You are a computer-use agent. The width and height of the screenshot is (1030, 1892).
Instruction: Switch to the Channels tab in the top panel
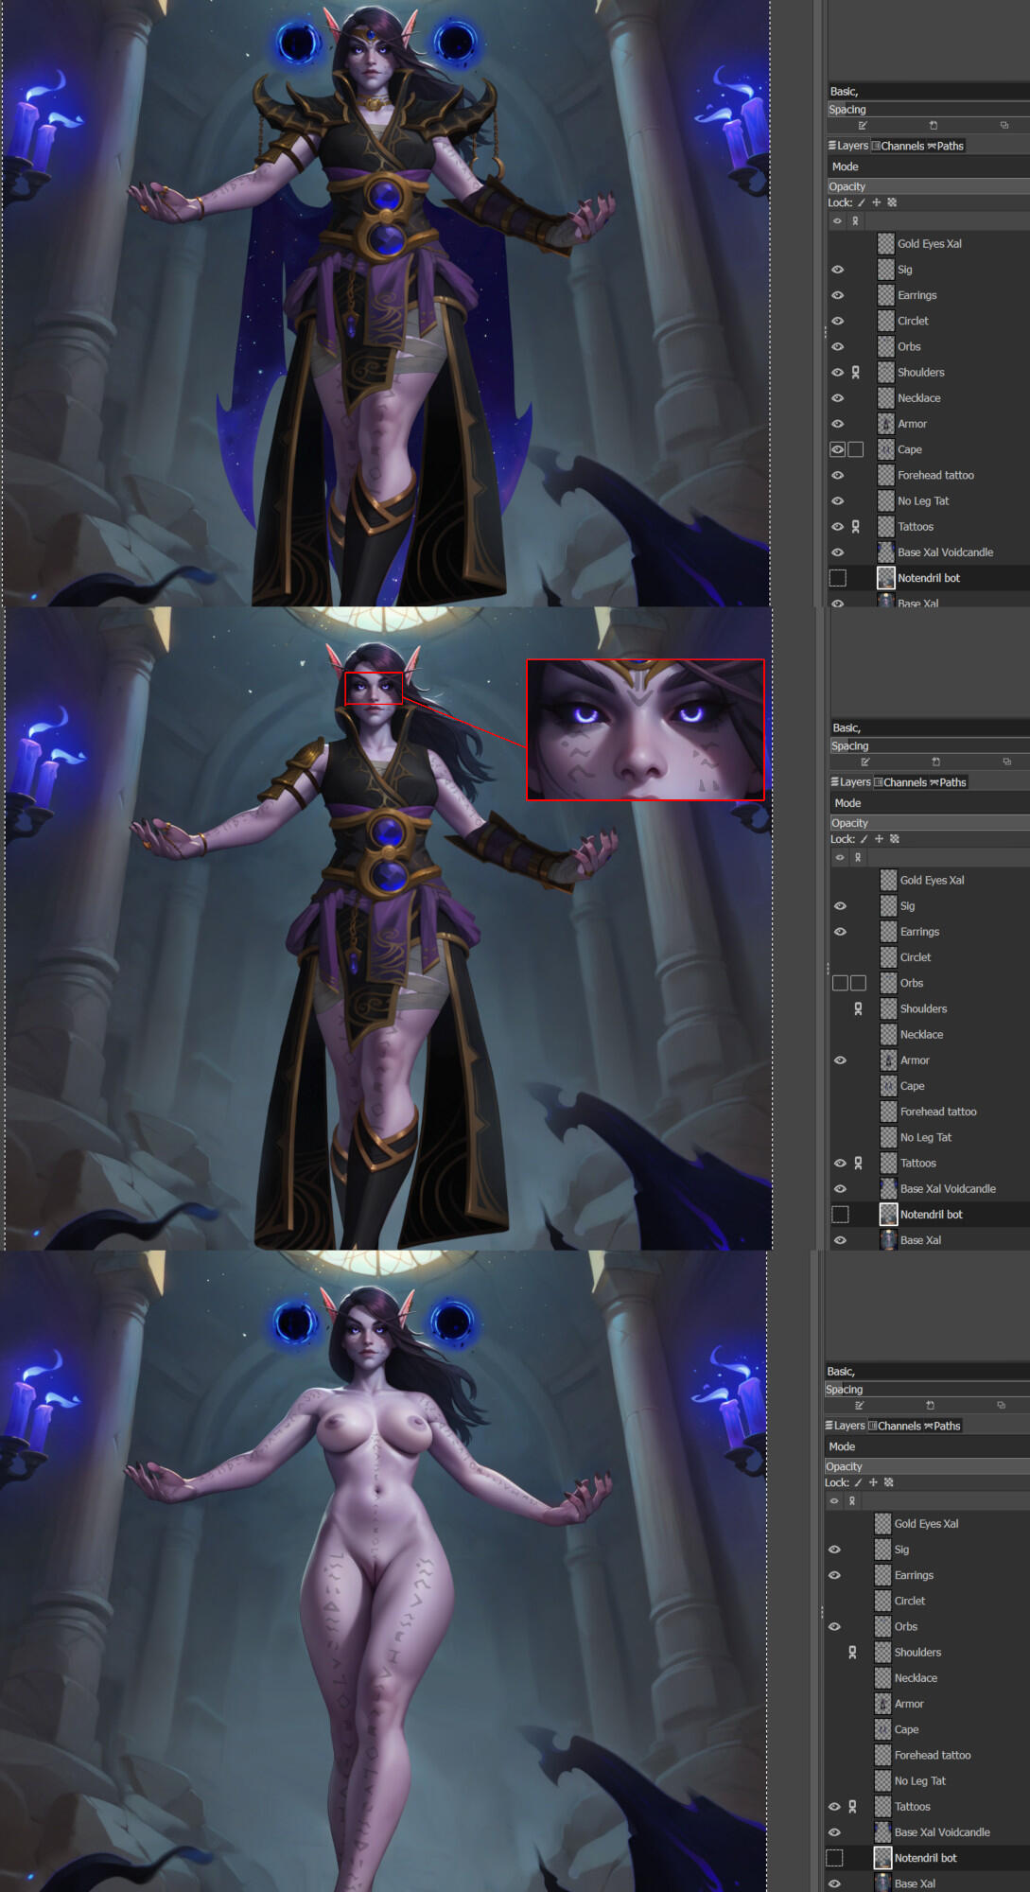click(x=898, y=146)
